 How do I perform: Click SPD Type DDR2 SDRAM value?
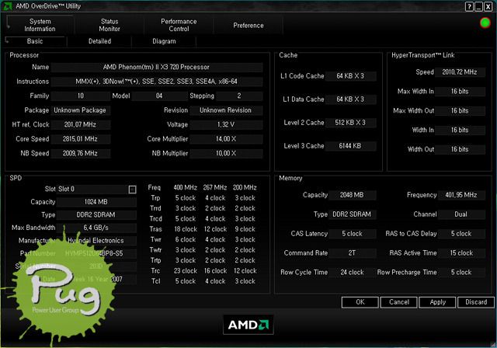[96, 215]
